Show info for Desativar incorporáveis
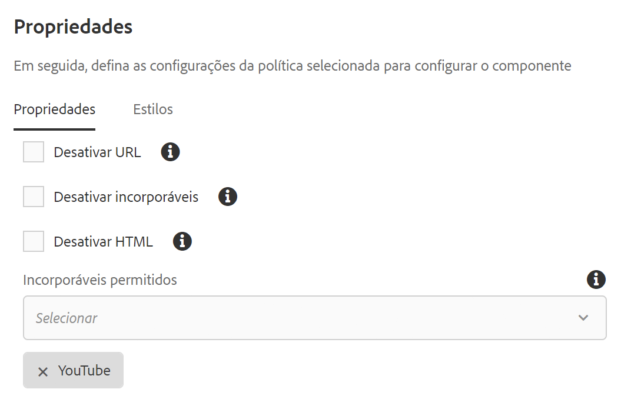 pyautogui.click(x=228, y=197)
